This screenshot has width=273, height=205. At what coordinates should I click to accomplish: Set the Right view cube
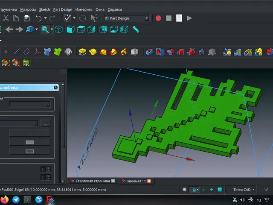91,29
